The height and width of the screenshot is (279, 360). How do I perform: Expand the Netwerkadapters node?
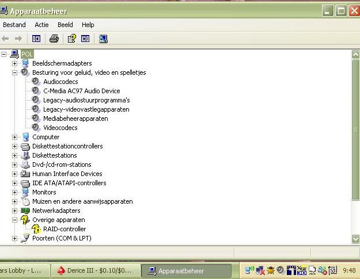point(14,211)
